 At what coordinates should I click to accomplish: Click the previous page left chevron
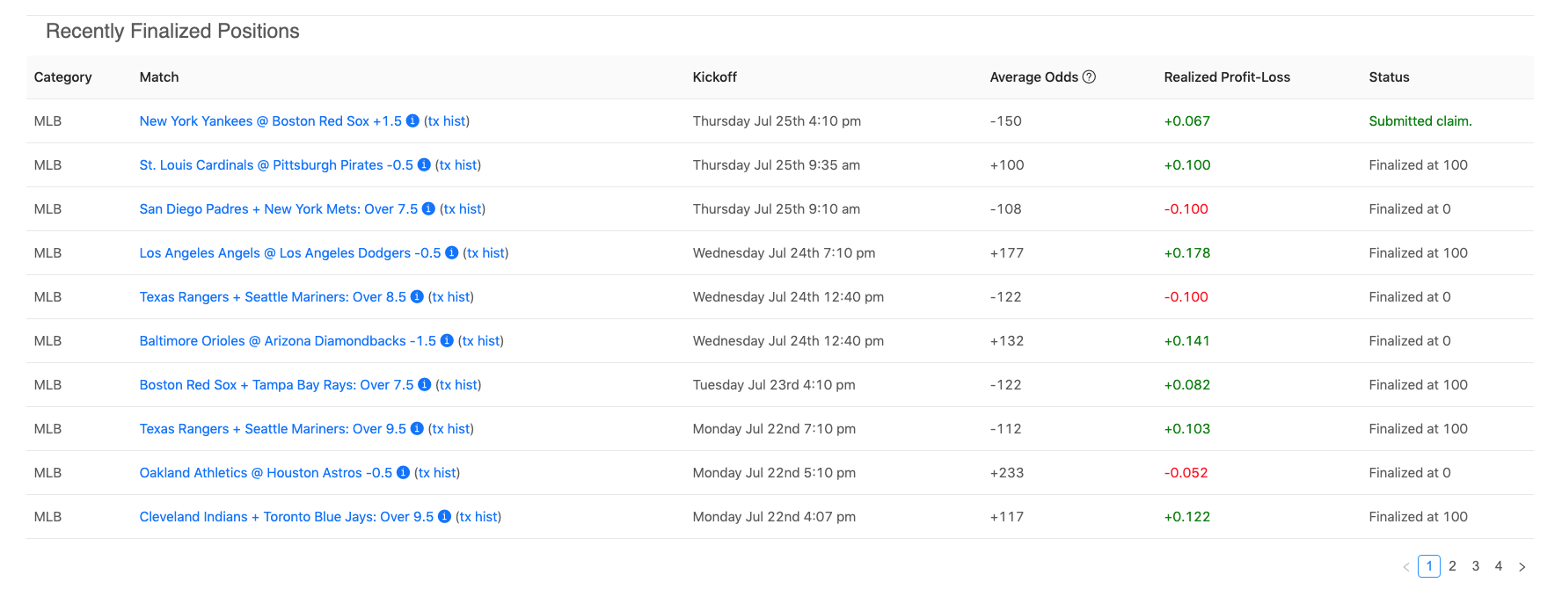[1406, 567]
